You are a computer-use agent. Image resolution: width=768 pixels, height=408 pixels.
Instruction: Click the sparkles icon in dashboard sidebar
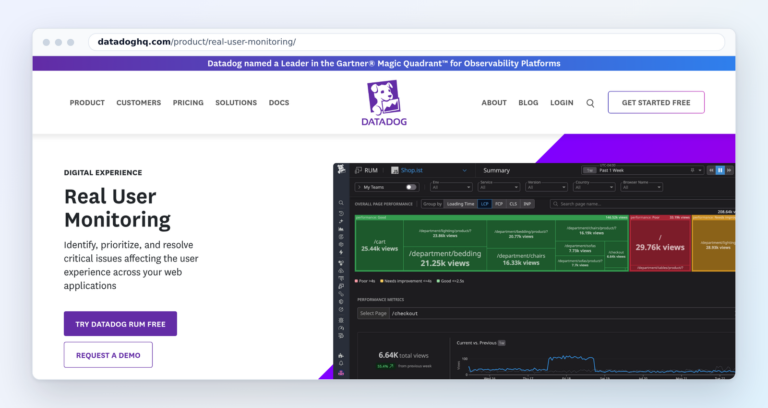341,221
